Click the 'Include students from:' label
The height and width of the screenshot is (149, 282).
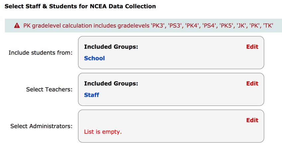pos(40,53)
